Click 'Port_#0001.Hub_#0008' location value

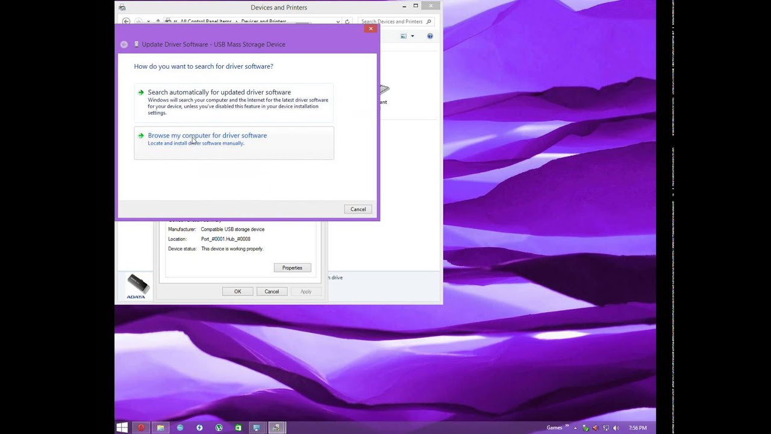pos(225,239)
